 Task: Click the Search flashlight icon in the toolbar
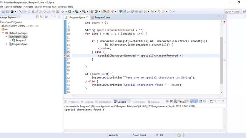113,11
